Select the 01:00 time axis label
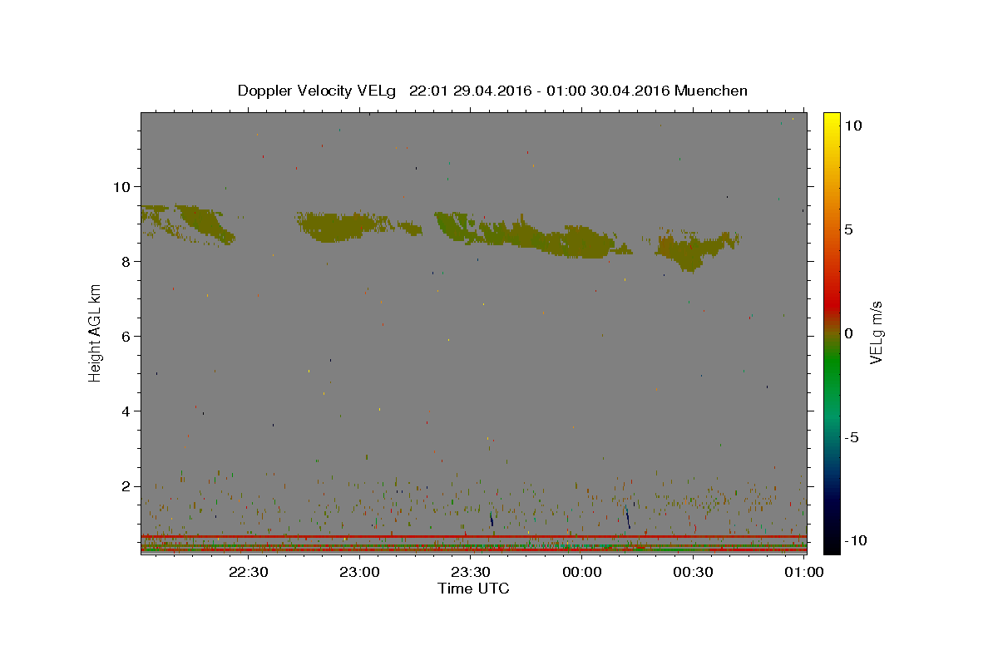 803,572
